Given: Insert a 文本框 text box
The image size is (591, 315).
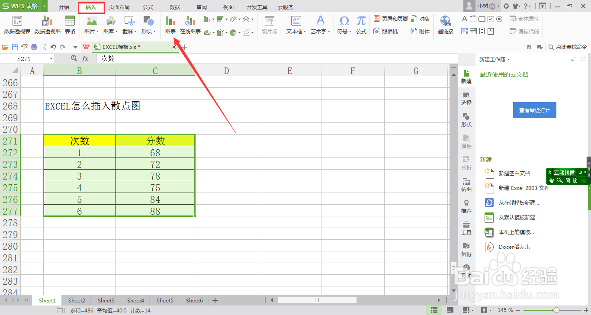Looking at the screenshot, I should click(296, 25).
